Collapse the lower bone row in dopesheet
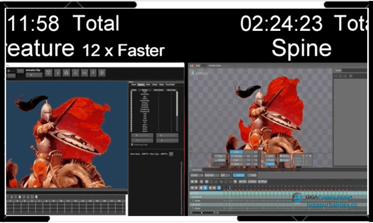The width and height of the screenshot is (373, 223). tap(191, 204)
